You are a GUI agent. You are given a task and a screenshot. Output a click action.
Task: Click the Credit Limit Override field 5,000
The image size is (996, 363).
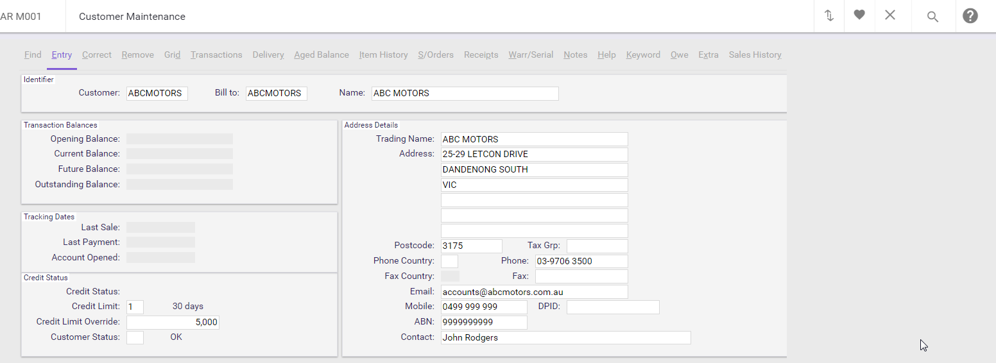click(x=173, y=322)
